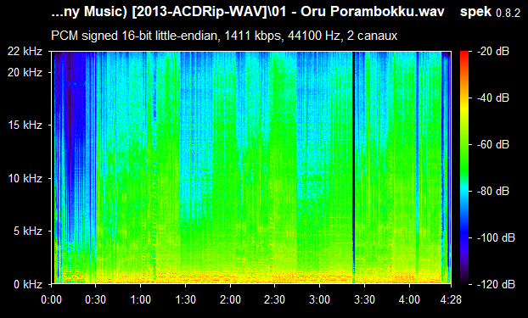
Task: Click the 4:28 end time label
Action: (451, 299)
